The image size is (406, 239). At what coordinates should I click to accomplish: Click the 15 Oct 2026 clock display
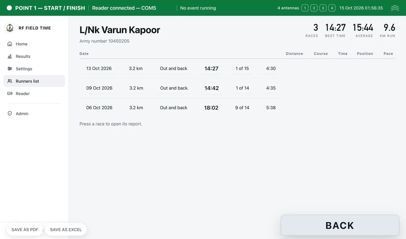coord(361,8)
